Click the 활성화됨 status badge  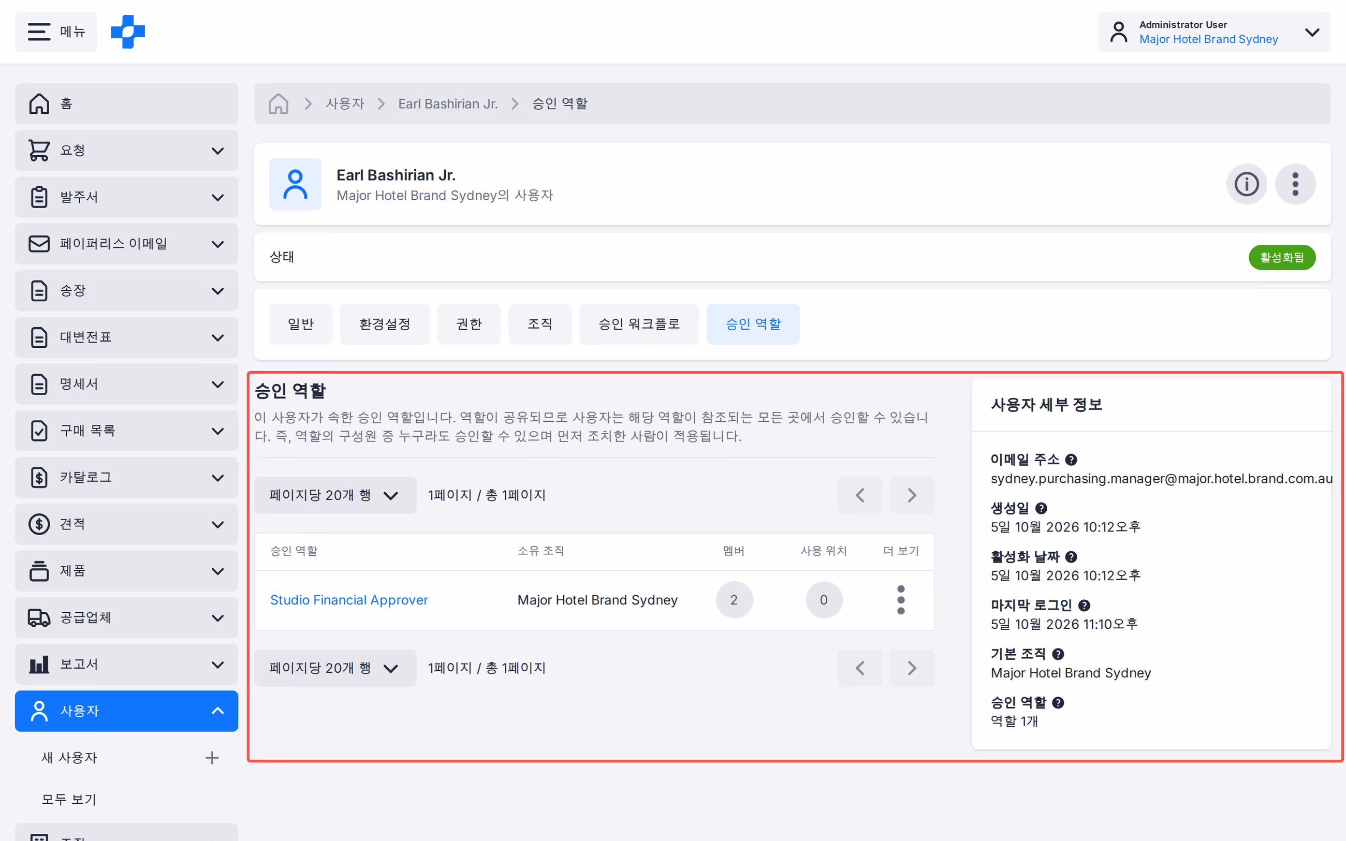1281,257
